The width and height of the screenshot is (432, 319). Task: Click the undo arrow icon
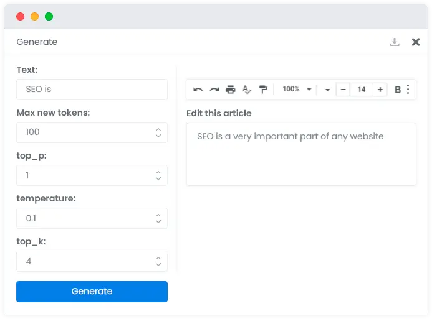click(198, 90)
